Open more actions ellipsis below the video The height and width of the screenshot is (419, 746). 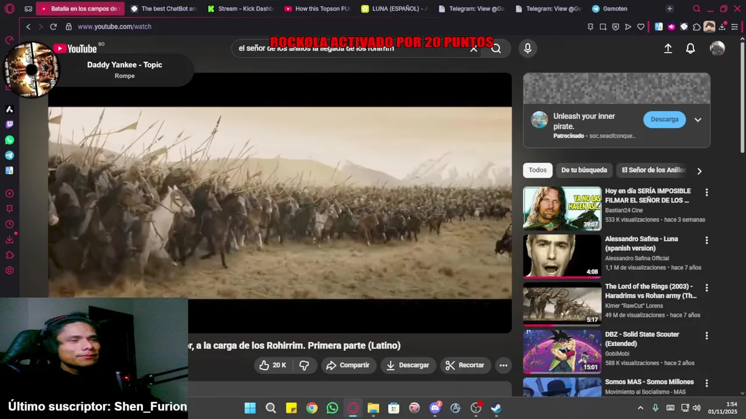[504, 365]
